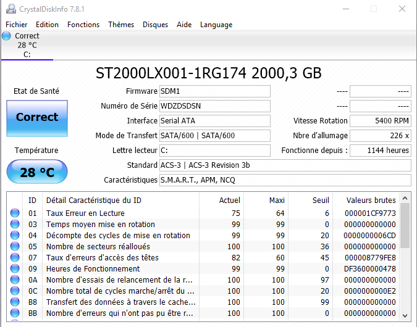Click the Lettre lecteur field C:
Screen dimensions: 417x327
(215, 151)
